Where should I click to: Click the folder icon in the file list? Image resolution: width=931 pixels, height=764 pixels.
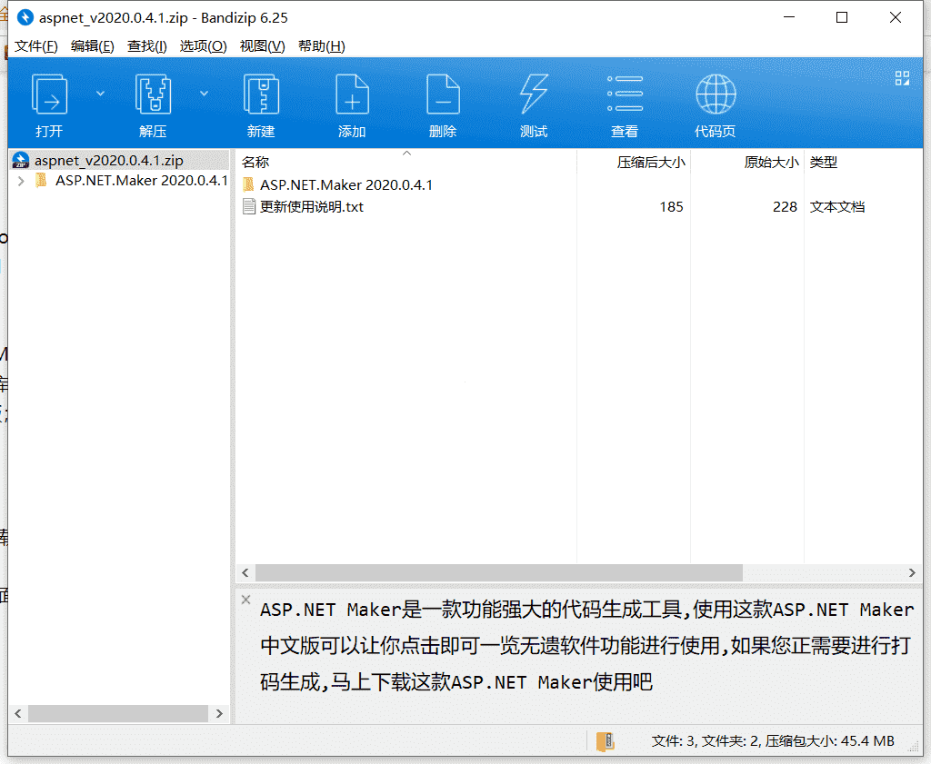coord(249,184)
